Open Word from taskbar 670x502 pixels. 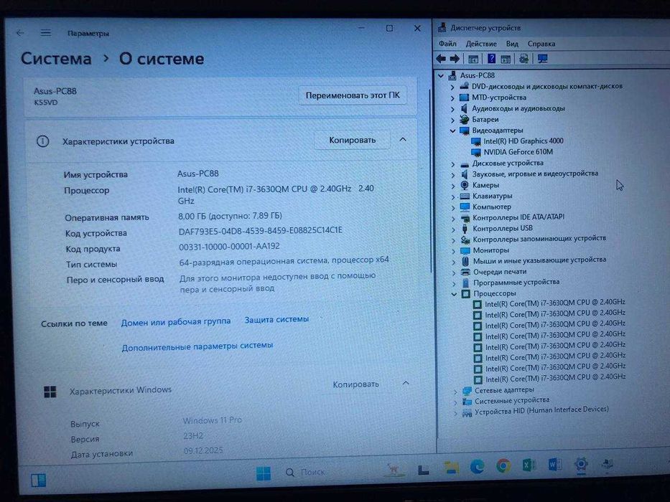[x=554, y=464]
